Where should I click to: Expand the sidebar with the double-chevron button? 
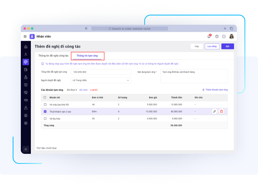26,149
